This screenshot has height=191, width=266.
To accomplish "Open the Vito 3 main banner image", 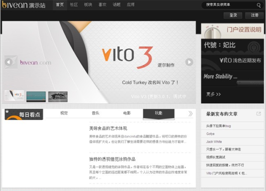I will pyautogui.click(x=99, y=62).
